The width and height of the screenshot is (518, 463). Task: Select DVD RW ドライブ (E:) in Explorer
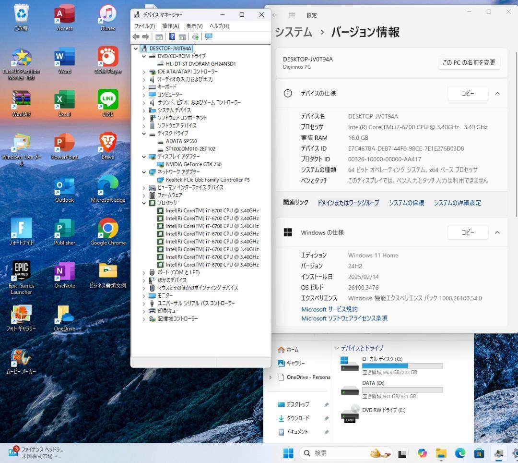[x=373, y=414]
